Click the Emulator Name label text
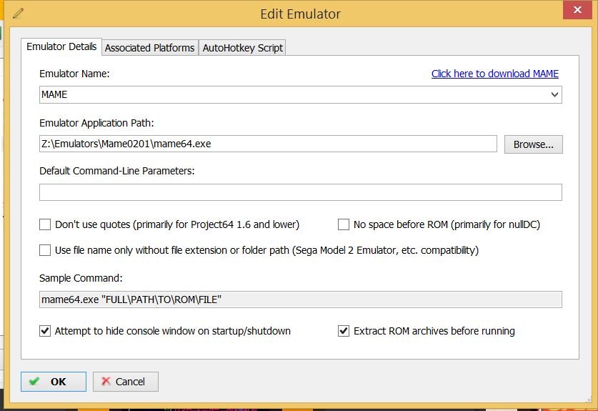 (74, 74)
